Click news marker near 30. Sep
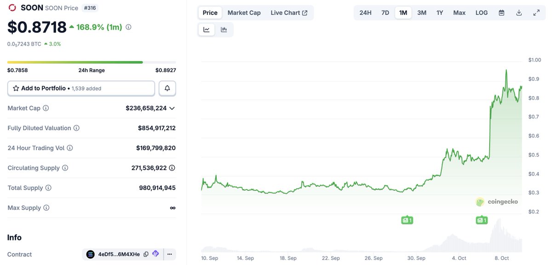The width and height of the screenshot is (552, 265). pyautogui.click(x=407, y=220)
